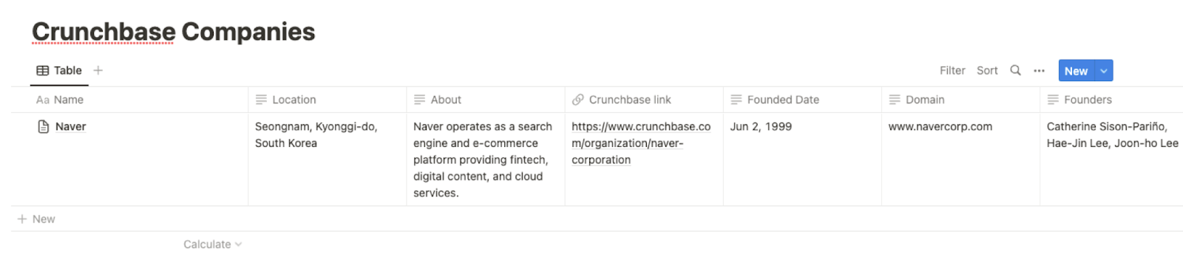This screenshot has height=271, width=1183.
Task: Open the Calculate dropdown
Action: click(212, 244)
